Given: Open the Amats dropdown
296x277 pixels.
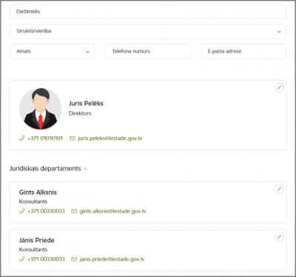Looking at the screenshot, I should click(52, 52).
